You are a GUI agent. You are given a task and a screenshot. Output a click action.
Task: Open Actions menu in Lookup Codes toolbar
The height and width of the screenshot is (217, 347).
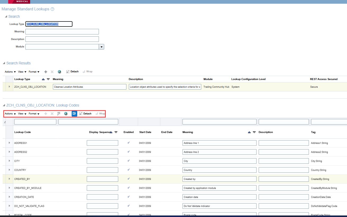point(10,114)
